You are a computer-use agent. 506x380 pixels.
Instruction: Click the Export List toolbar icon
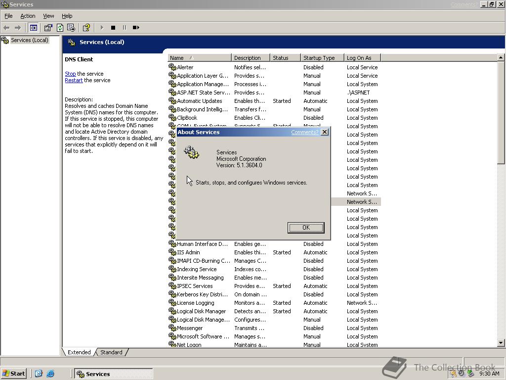pos(71,28)
